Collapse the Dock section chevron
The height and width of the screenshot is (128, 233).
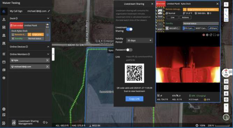coord(48,18)
